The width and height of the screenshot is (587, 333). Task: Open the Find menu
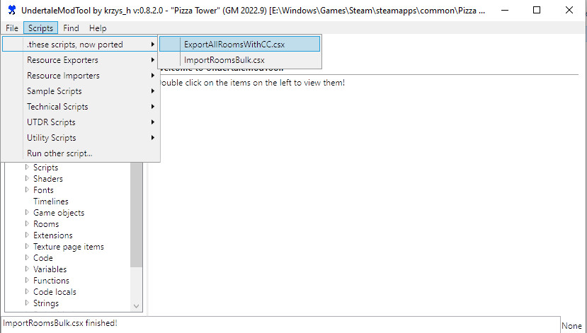(x=71, y=28)
